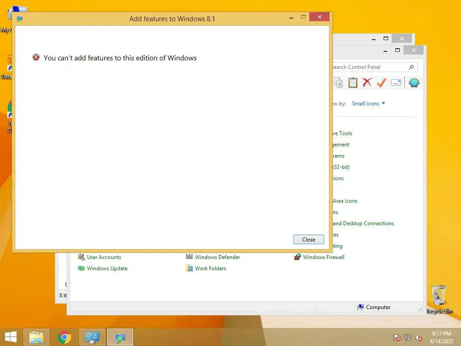461x346 pixels.
Task: Click the network tray icon
Action: click(x=407, y=337)
